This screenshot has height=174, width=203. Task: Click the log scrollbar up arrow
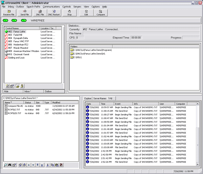click(198, 104)
